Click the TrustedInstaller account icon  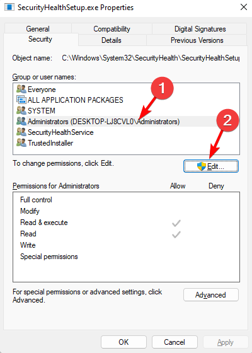coord(21,142)
